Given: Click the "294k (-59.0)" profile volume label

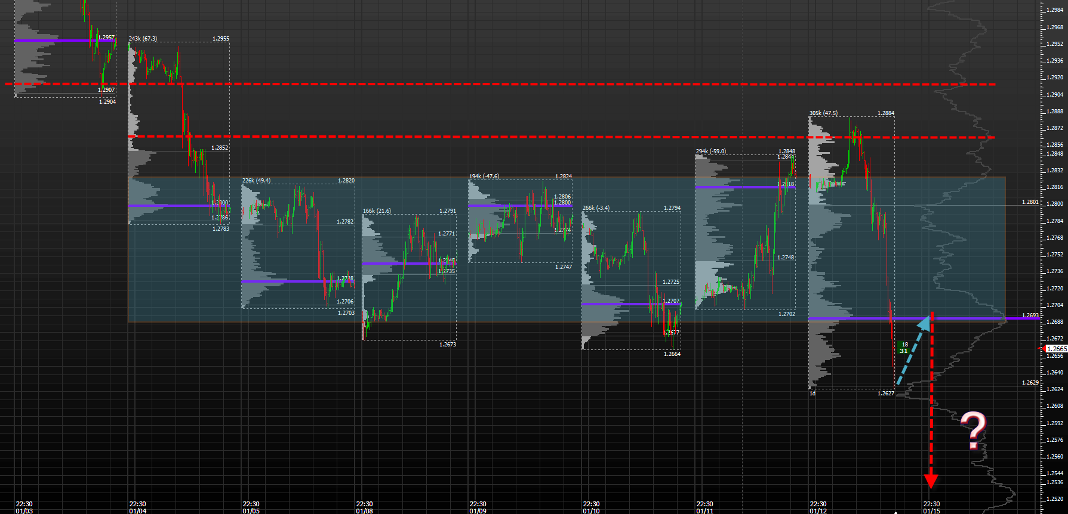Looking at the screenshot, I should pyautogui.click(x=711, y=151).
